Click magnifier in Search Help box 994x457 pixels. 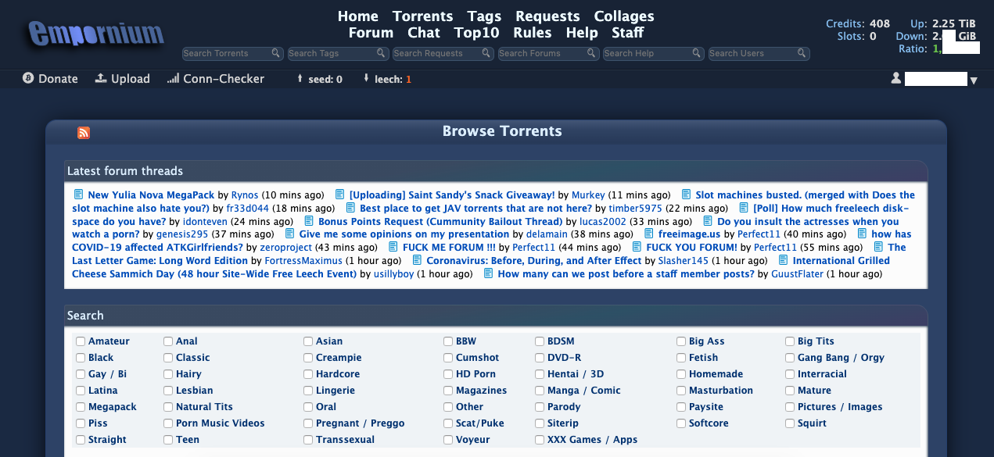[x=697, y=53]
